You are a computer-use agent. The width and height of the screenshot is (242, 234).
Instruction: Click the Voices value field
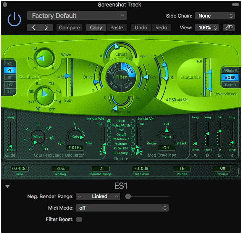click(x=182, y=168)
